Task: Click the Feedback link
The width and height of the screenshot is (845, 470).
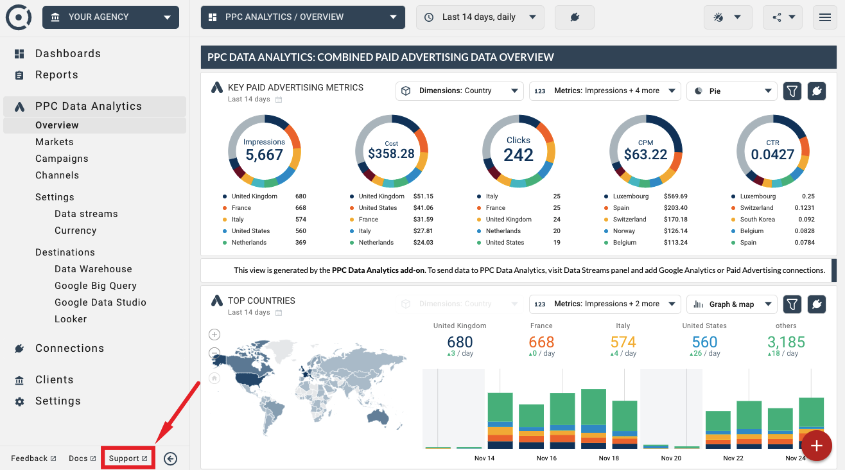Action: (x=33, y=458)
